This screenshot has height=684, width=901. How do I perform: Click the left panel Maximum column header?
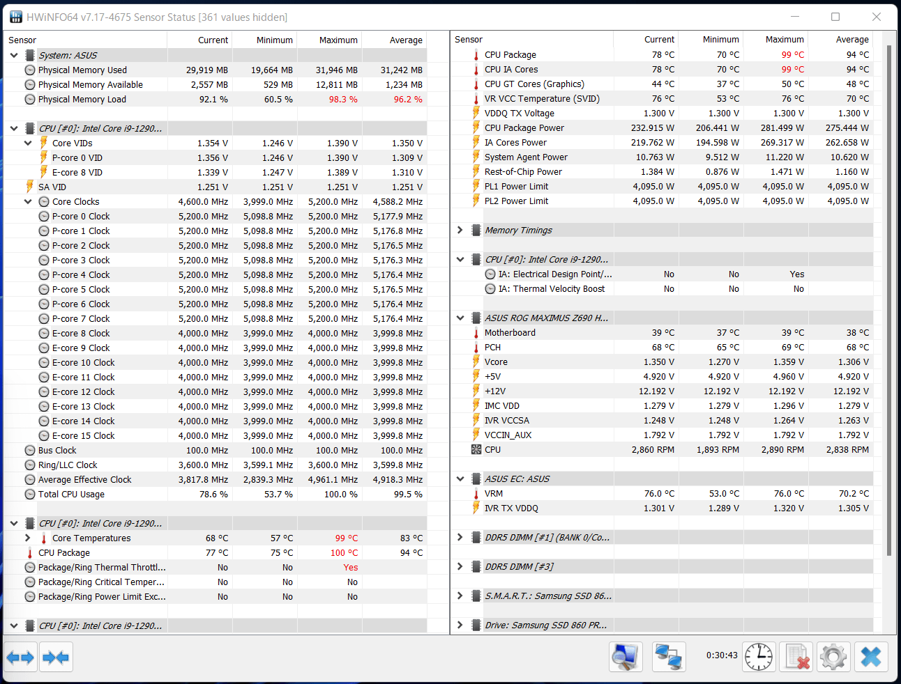point(329,40)
